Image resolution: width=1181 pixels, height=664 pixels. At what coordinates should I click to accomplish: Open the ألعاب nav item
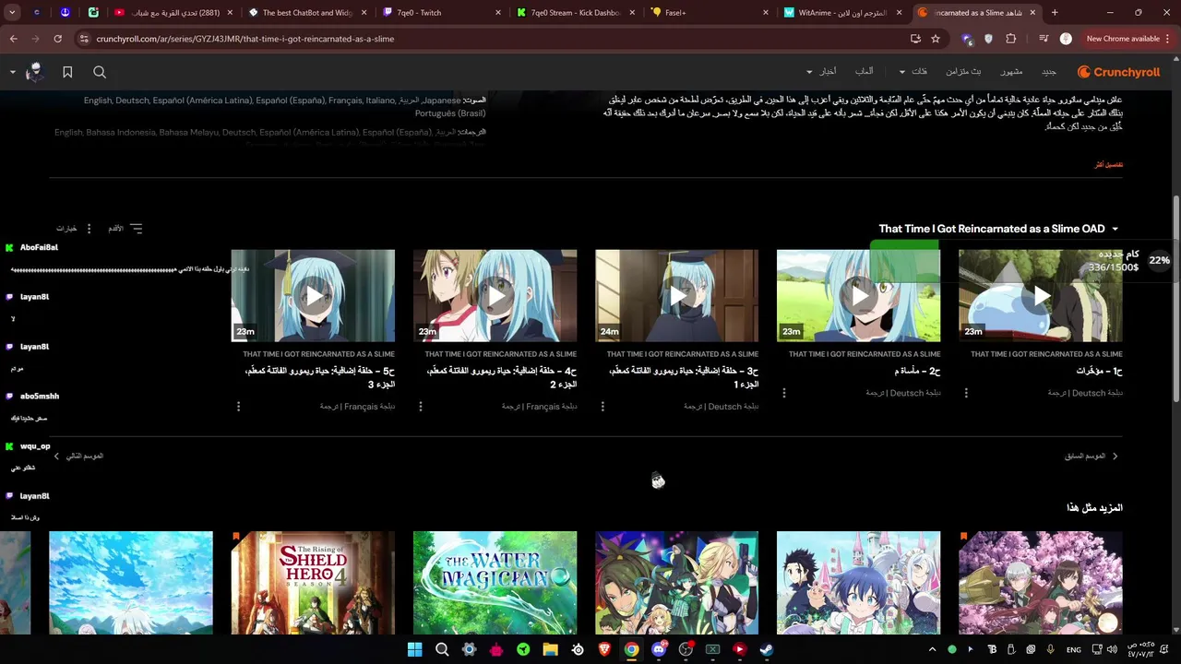(x=864, y=72)
